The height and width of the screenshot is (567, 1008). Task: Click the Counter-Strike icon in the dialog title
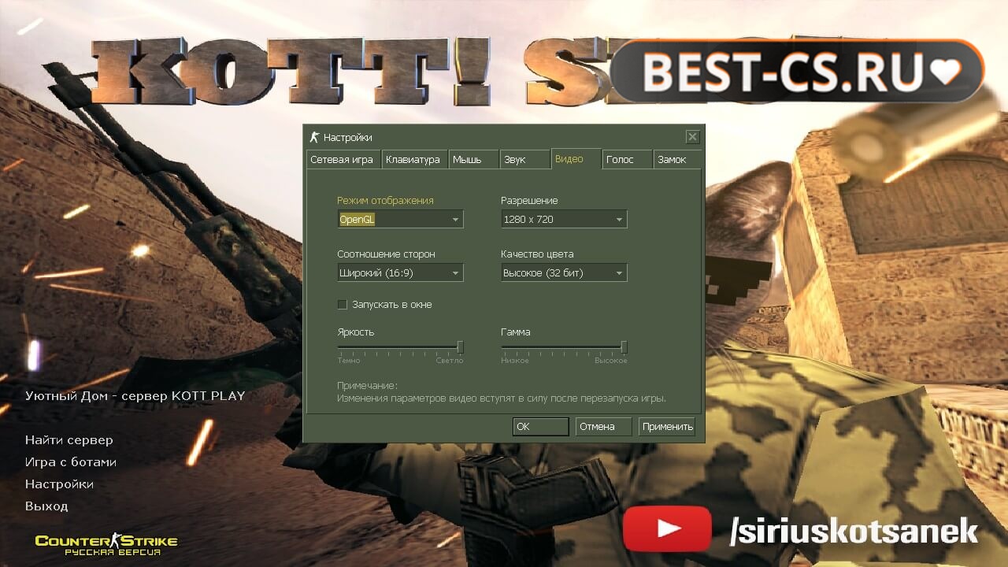pos(314,137)
